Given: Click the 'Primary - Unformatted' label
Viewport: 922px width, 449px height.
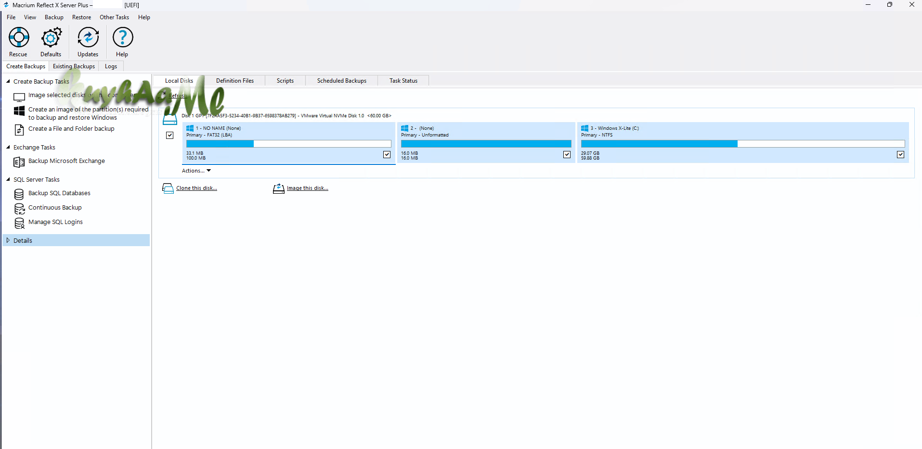Looking at the screenshot, I should pos(425,135).
